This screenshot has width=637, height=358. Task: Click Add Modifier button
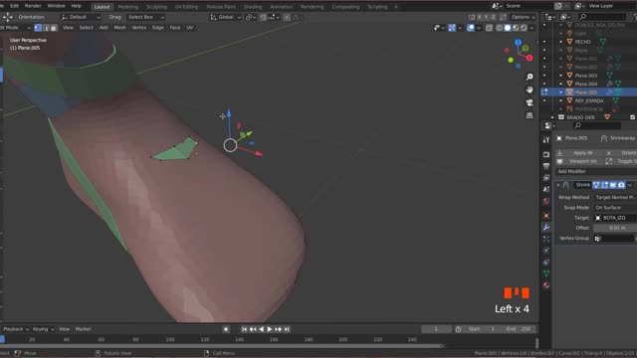pyautogui.click(x=596, y=171)
